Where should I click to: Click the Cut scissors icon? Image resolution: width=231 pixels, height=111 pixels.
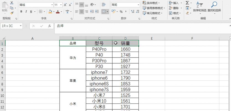[12, 3]
